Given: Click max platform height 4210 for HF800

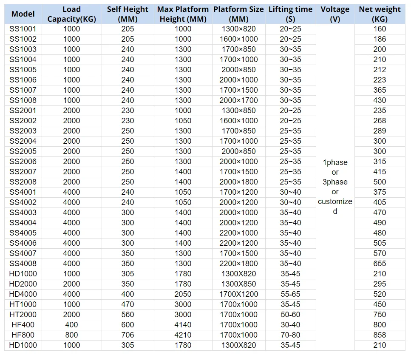Looking at the screenshot, I should tap(183, 335).
